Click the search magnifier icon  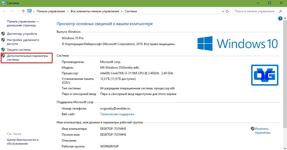point(280,11)
